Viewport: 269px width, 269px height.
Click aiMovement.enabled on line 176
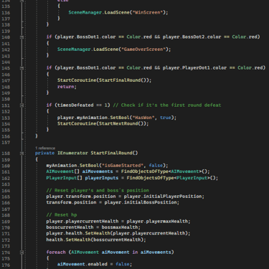[82, 264]
